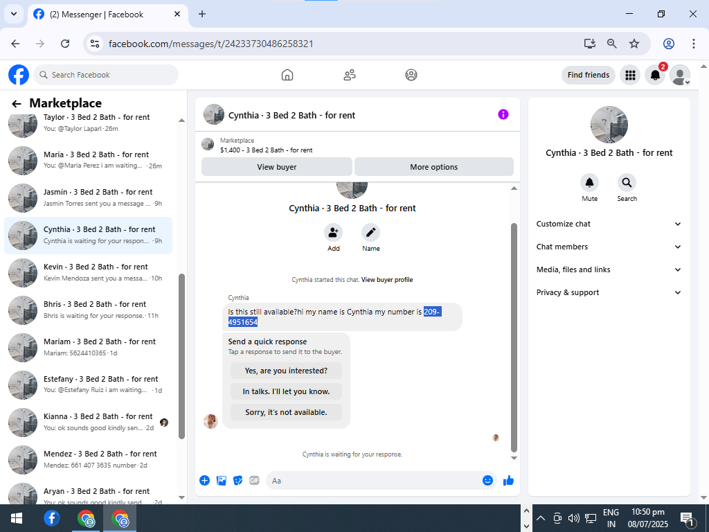The image size is (709, 532).
Task: Click the Chrome address bar URL
Action: (x=210, y=44)
